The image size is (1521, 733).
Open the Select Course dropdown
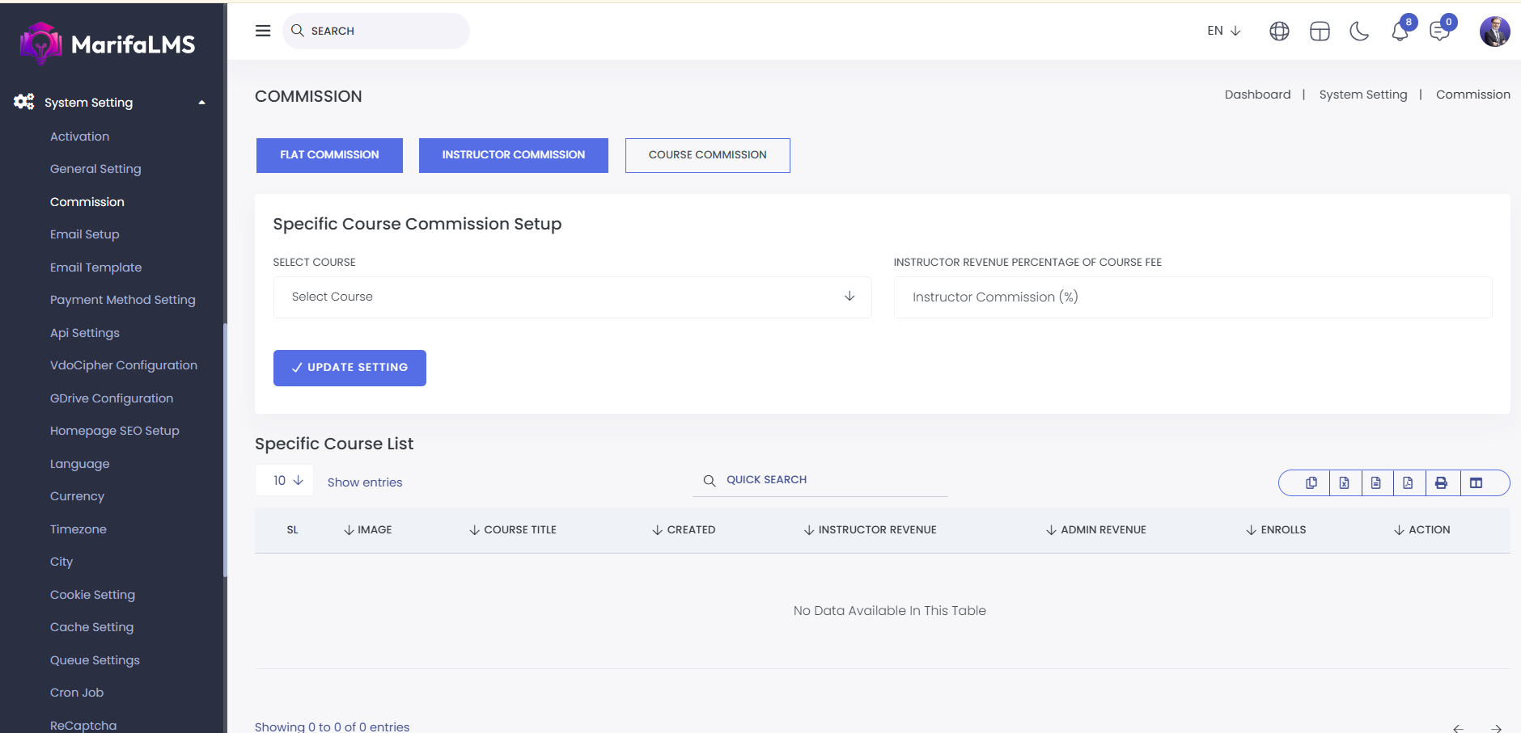point(572,297)
